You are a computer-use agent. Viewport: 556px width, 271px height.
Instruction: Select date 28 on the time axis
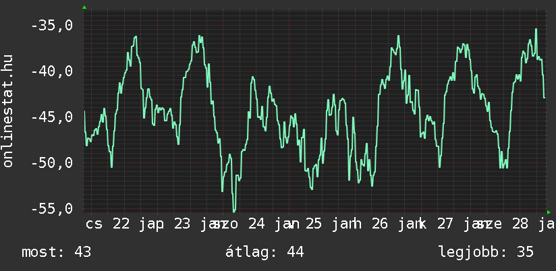click(520, 224)
